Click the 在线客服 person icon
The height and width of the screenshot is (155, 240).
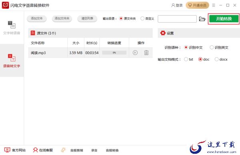click(x=35, y=150)
